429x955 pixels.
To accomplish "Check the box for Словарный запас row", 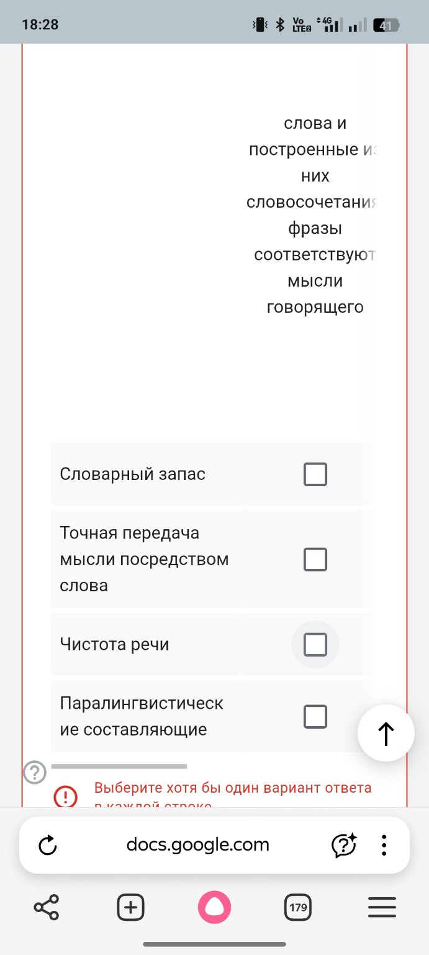I will click(x=315, y=474).
